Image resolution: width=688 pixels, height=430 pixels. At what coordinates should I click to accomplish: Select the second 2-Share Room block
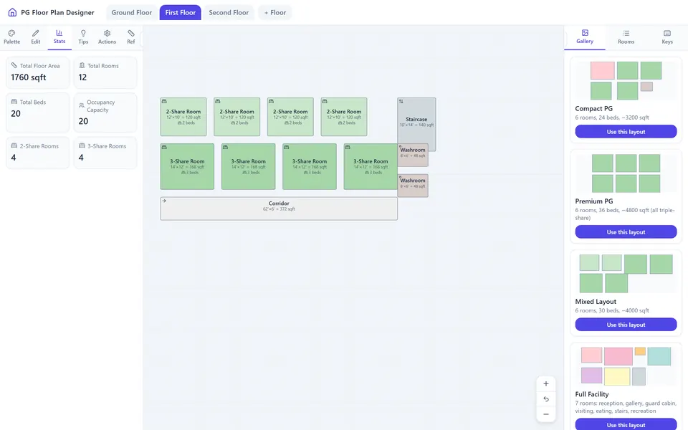[237, 117]
